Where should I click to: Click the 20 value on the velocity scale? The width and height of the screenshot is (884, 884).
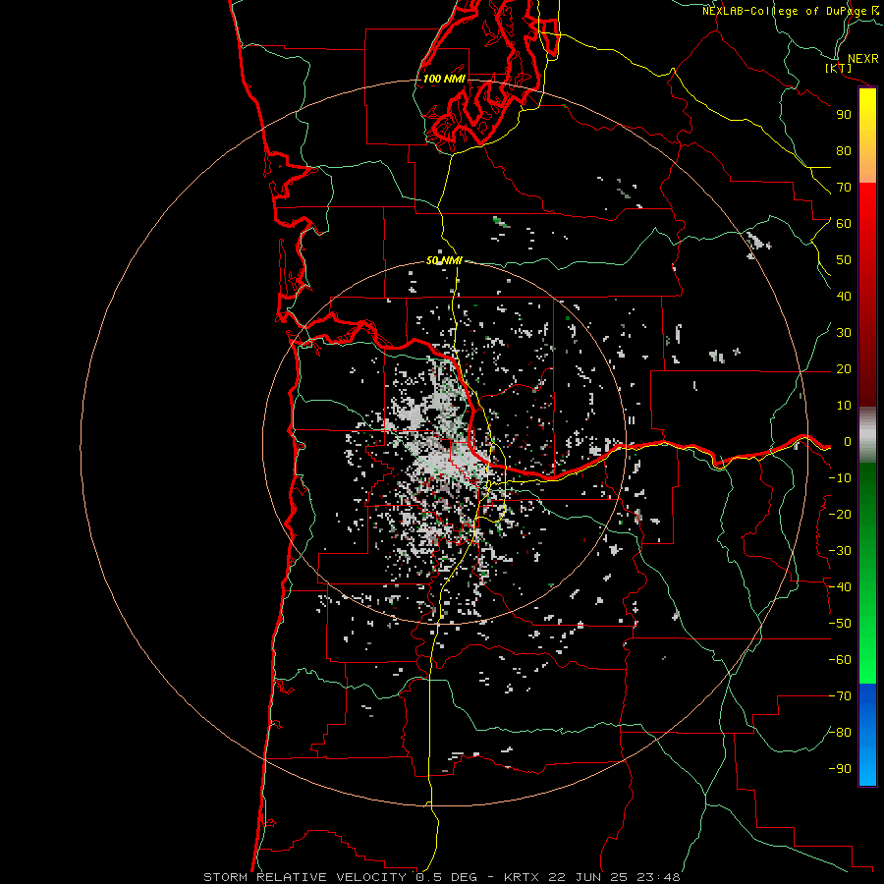click(x=844, y=369)
